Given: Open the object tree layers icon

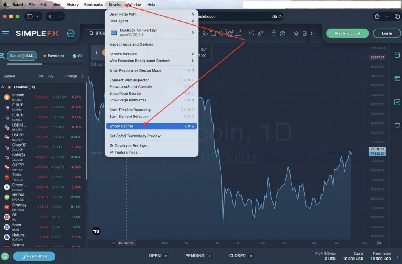Looking at the screenshot, I should 296,33.
